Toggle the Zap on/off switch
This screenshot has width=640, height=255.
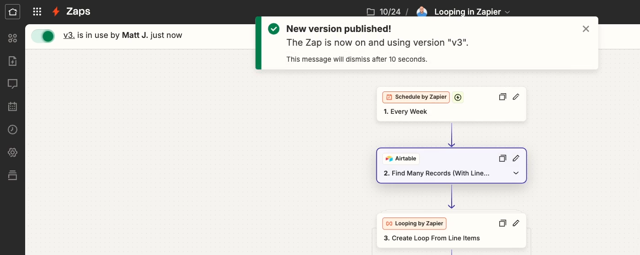(43, 36)
